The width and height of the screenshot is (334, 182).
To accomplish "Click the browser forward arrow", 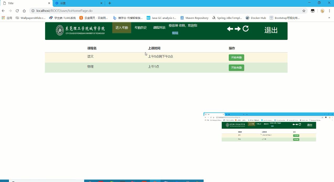I will (10, 11).
